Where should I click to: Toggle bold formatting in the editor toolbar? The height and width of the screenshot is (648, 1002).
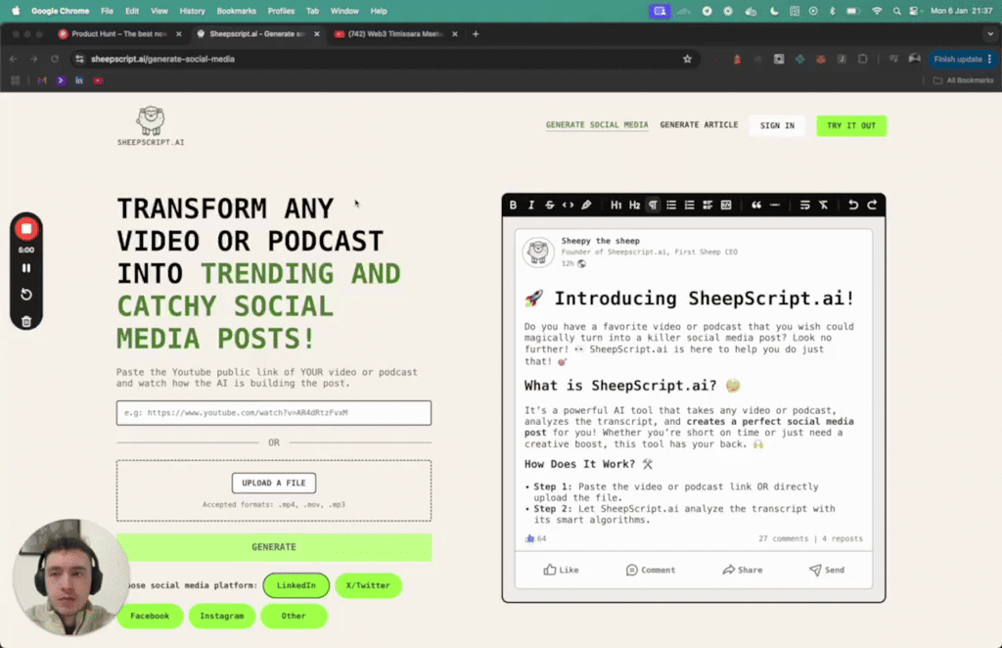pyautogui.click(x=513, y=206)
